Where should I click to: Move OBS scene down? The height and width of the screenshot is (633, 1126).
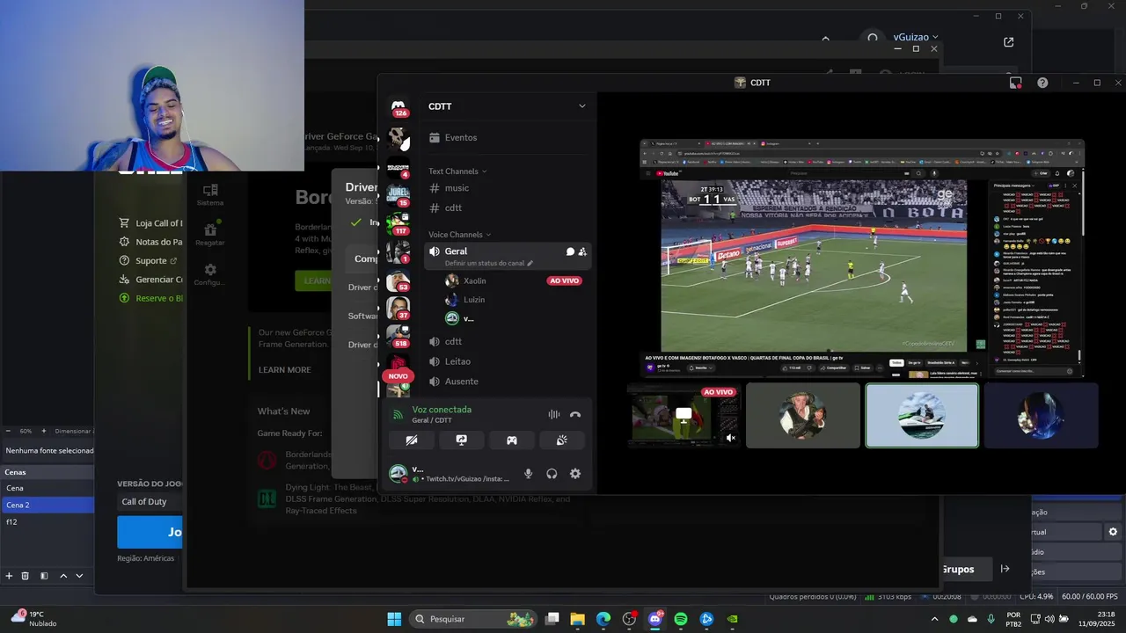click(x=79, y=576)
